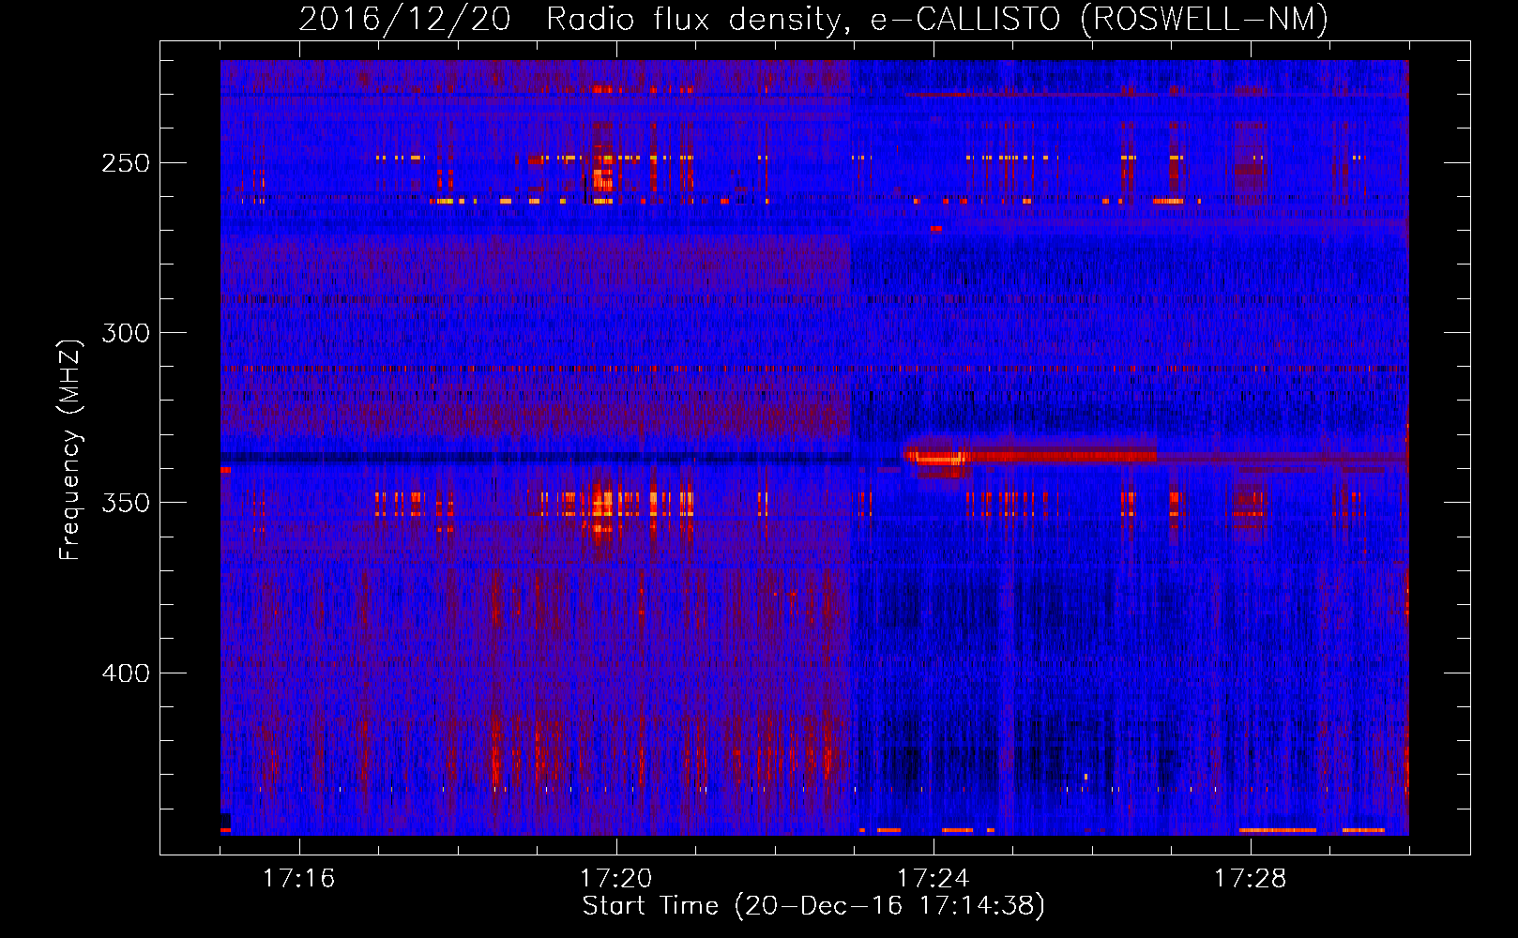Click the 17:20 time tick label
This screenshot has width=1518, height=938.
(x=615, y=879)
